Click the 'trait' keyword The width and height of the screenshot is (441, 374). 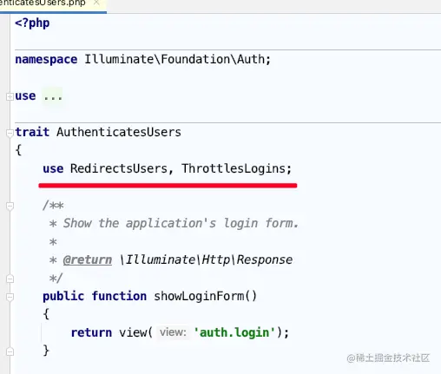(x=32, y=132)
